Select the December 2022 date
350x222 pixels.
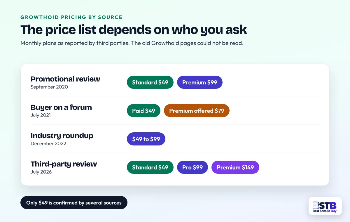48,143
